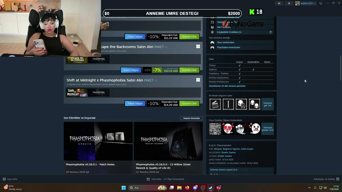Add Escape the Backrooms bundle to cart

(x=189, y=70)
